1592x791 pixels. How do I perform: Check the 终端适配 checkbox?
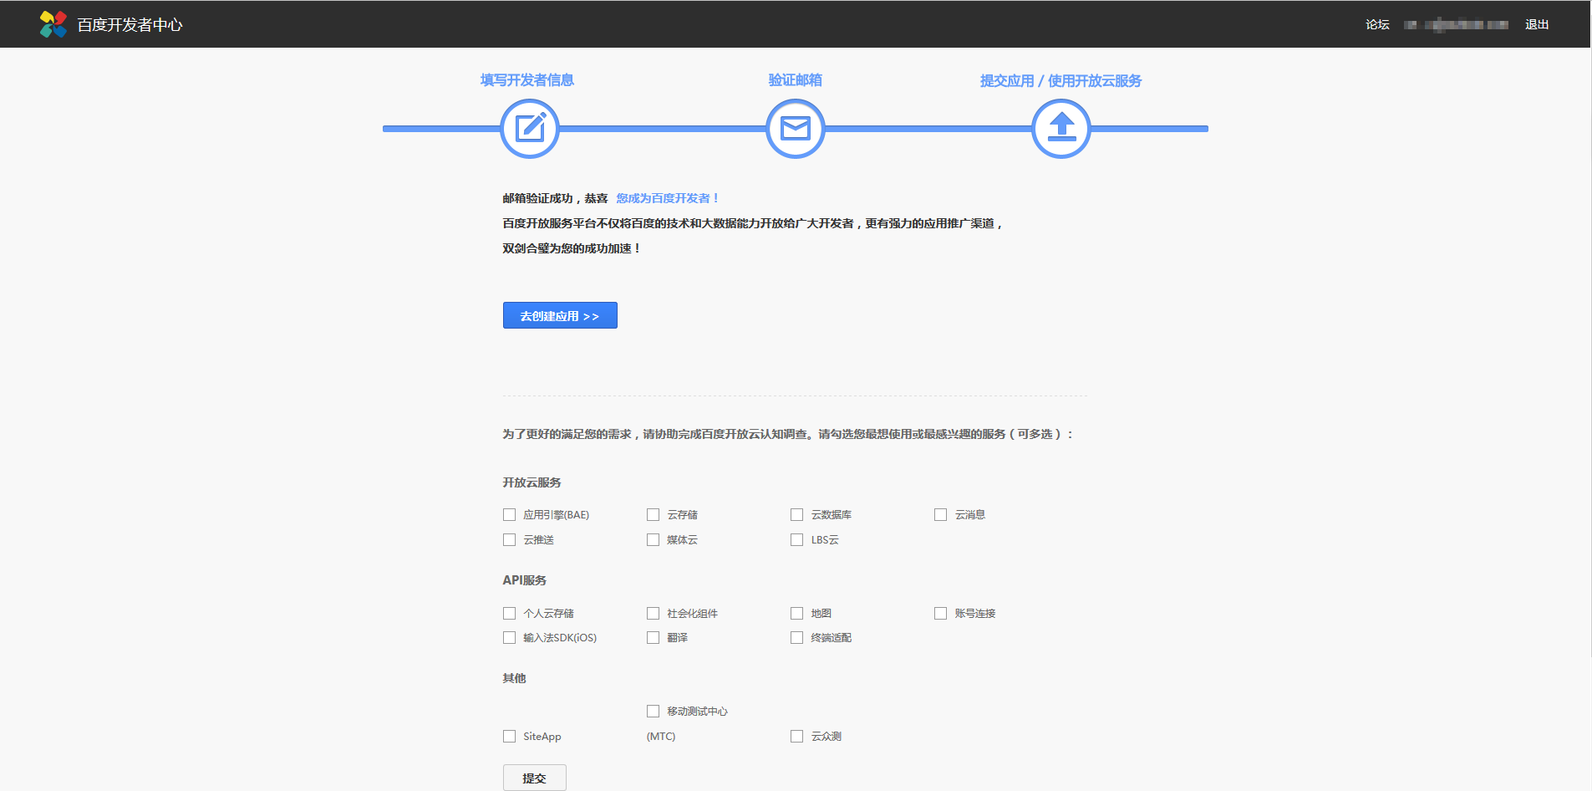click(797, 638)
